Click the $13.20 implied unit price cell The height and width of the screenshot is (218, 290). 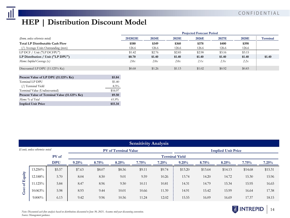(x=185, y=170)
